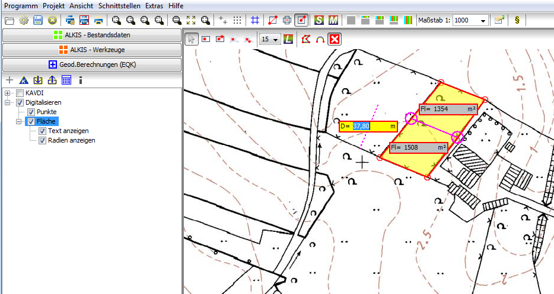Screen dimensions: 554x294
Task: Click the two-crosses point display icon
Action: pos(223,21)
